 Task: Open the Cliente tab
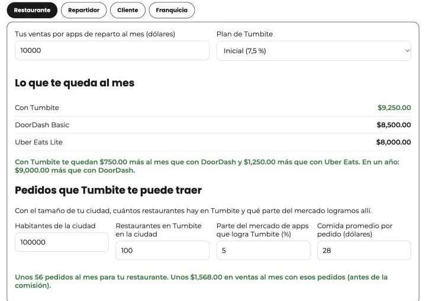(x=128, y=10)
